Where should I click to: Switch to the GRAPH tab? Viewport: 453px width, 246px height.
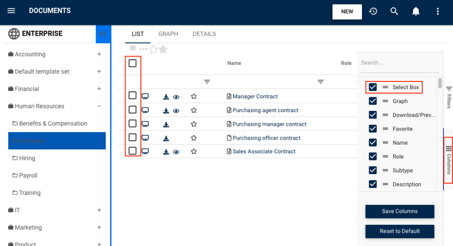click(168, 34)
